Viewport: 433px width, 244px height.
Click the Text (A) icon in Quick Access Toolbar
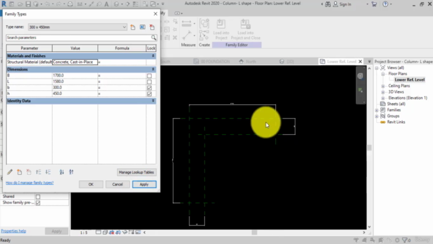[x=106, y=4]
